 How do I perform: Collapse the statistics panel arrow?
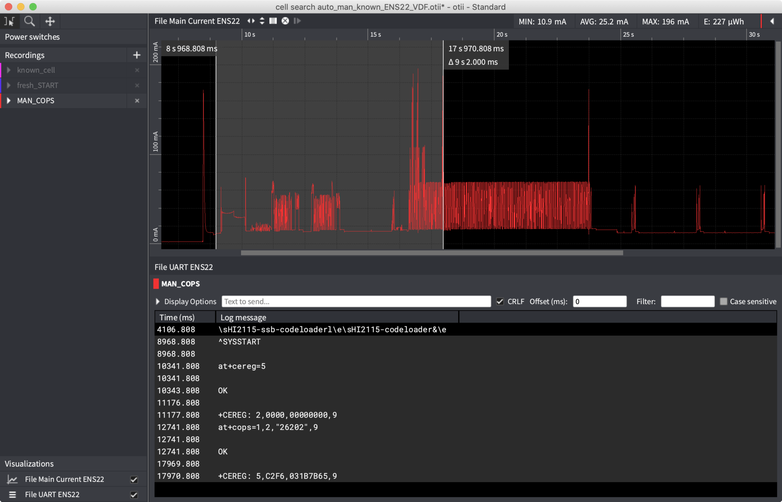coord(772,21)
